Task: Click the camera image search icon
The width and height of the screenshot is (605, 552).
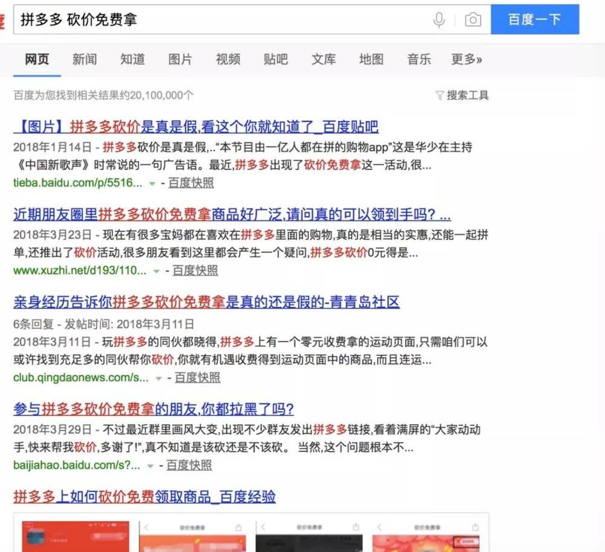Action: coord(473,19)
